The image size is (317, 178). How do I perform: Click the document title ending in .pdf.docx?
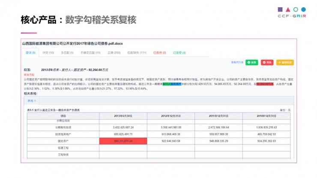pos(72,44)
